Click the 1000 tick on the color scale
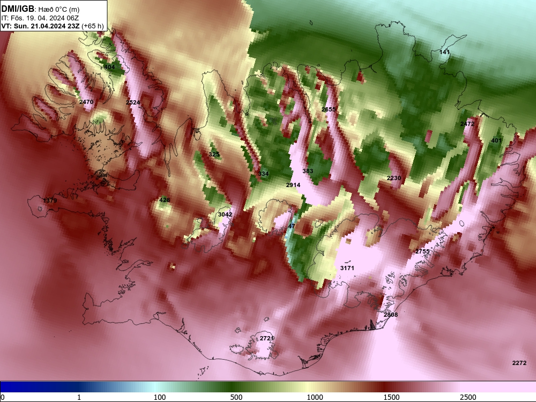Viewport: 536px width, 402px height. [x=315, y=397]
